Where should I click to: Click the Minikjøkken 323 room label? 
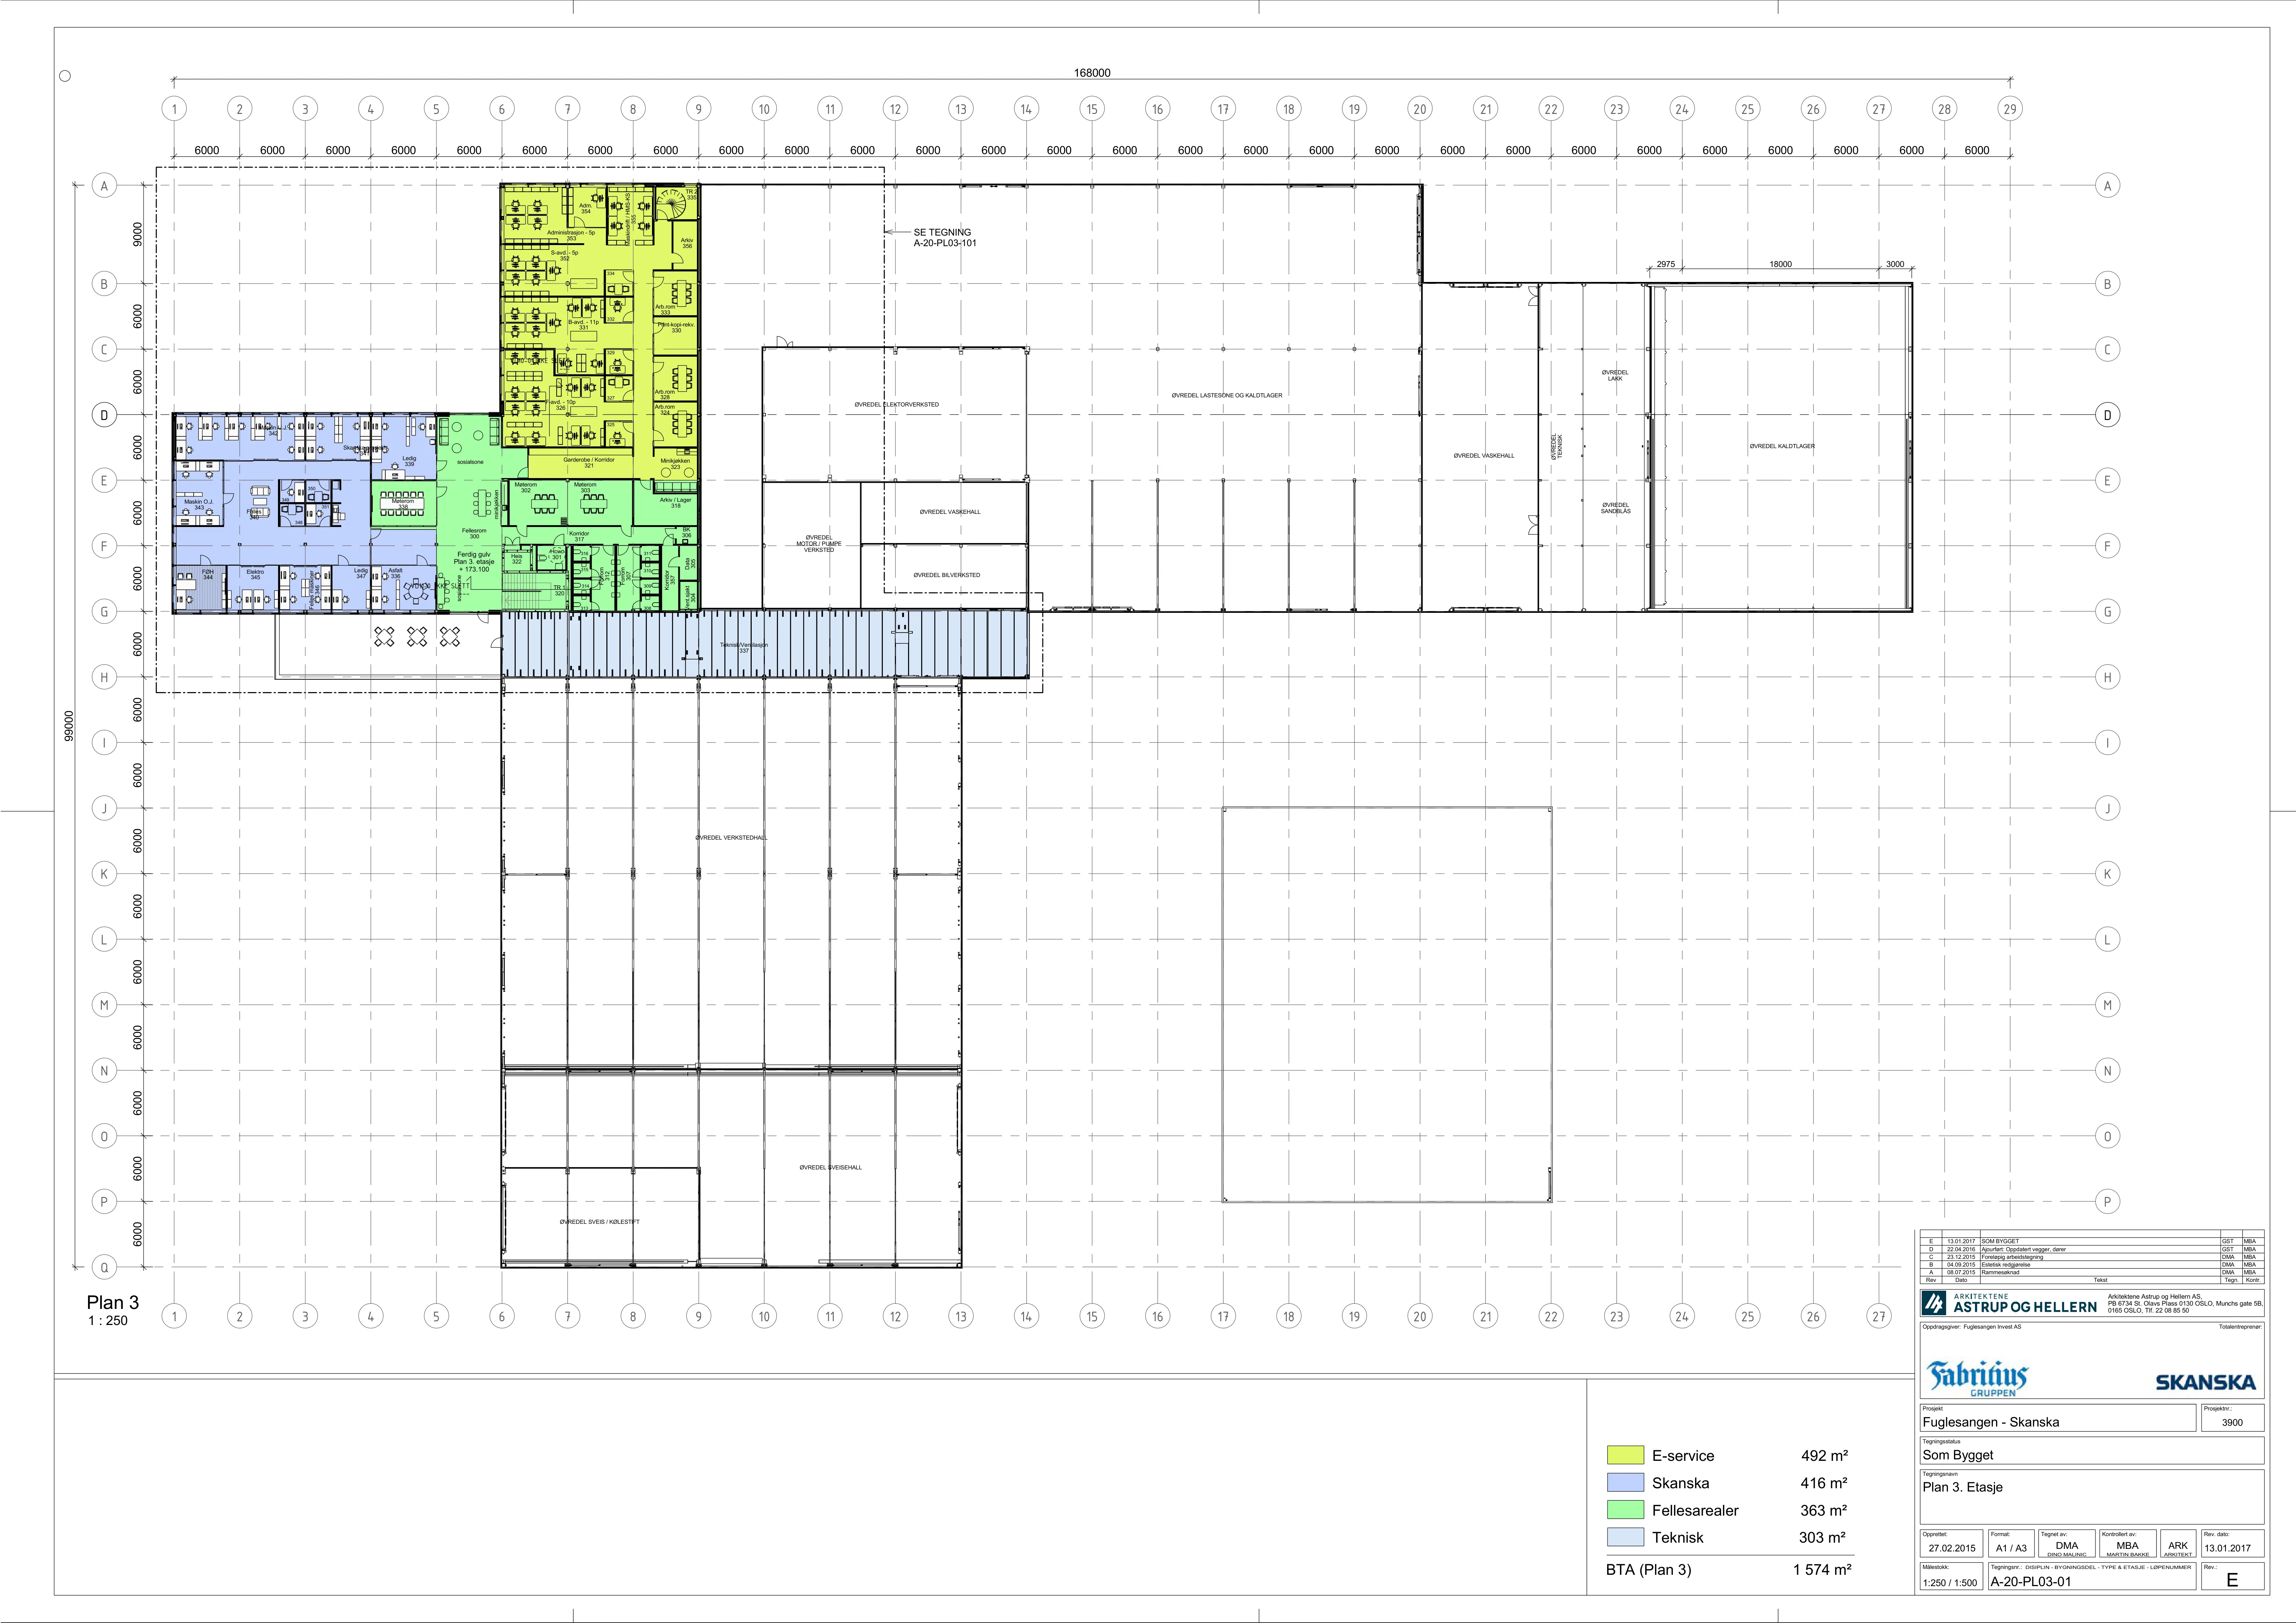(x=675, y=464)
